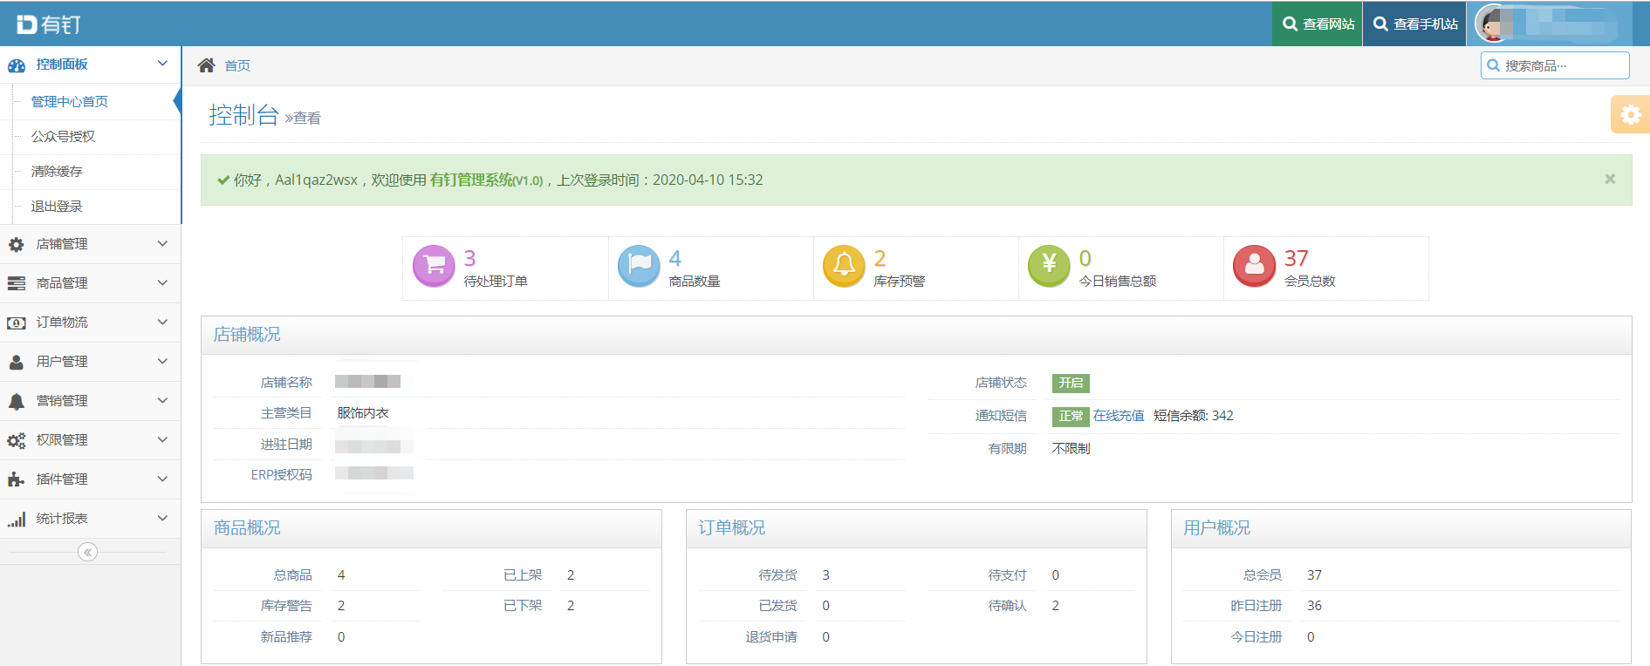Click the dashboard icon beside 控制面板
This screenshot has width=1650, height=666.
tap(17, 65)
